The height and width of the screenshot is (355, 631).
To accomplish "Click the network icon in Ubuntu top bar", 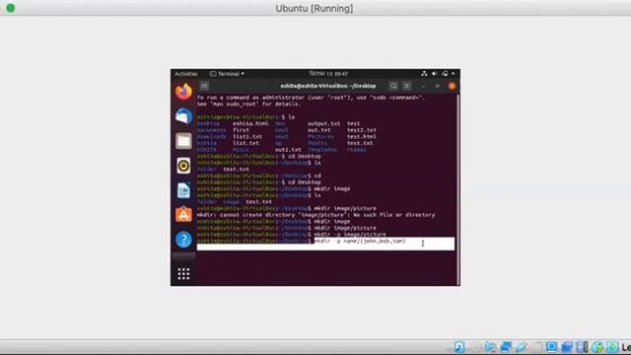I will point(424,74).
